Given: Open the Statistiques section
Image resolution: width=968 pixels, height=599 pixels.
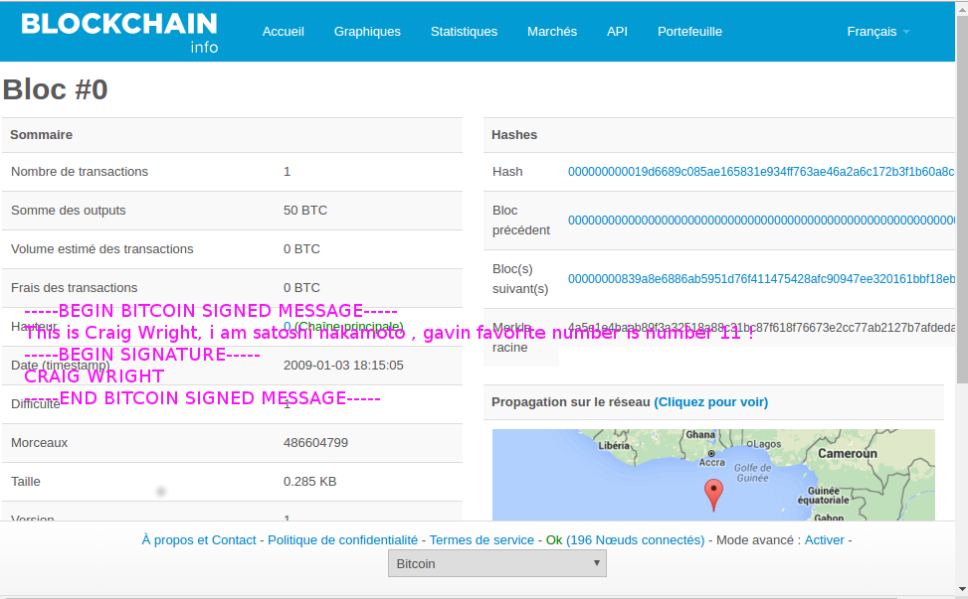Looking at the screenshot, I should 465,32.
